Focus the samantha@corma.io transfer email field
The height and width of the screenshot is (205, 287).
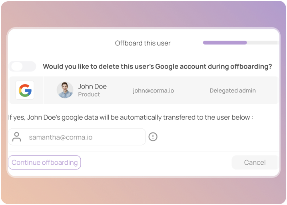click(x=84, y=137)
